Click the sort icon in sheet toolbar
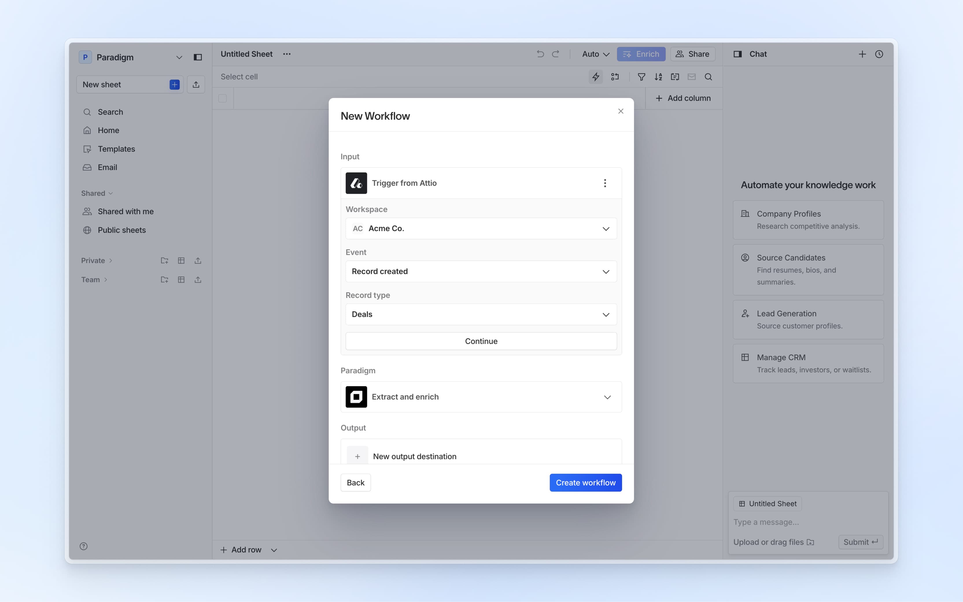This screenshot has width=963, height=602. coord(658,77)
